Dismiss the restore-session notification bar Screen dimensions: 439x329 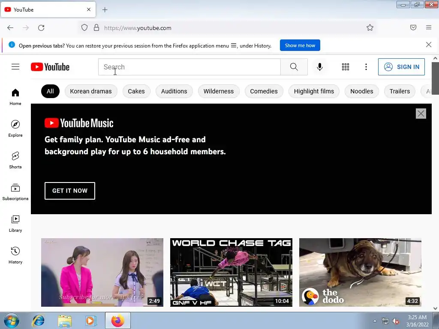(x=429, y=45)
